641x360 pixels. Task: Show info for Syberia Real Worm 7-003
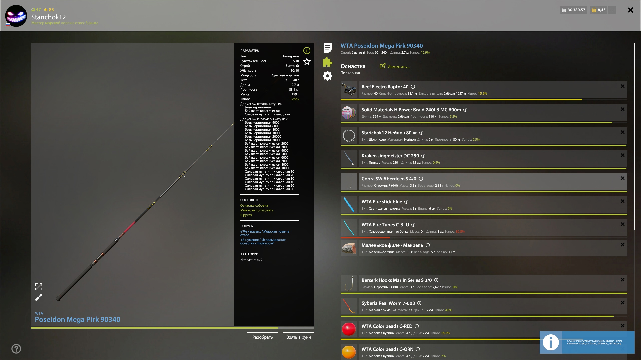coord(419,303)
